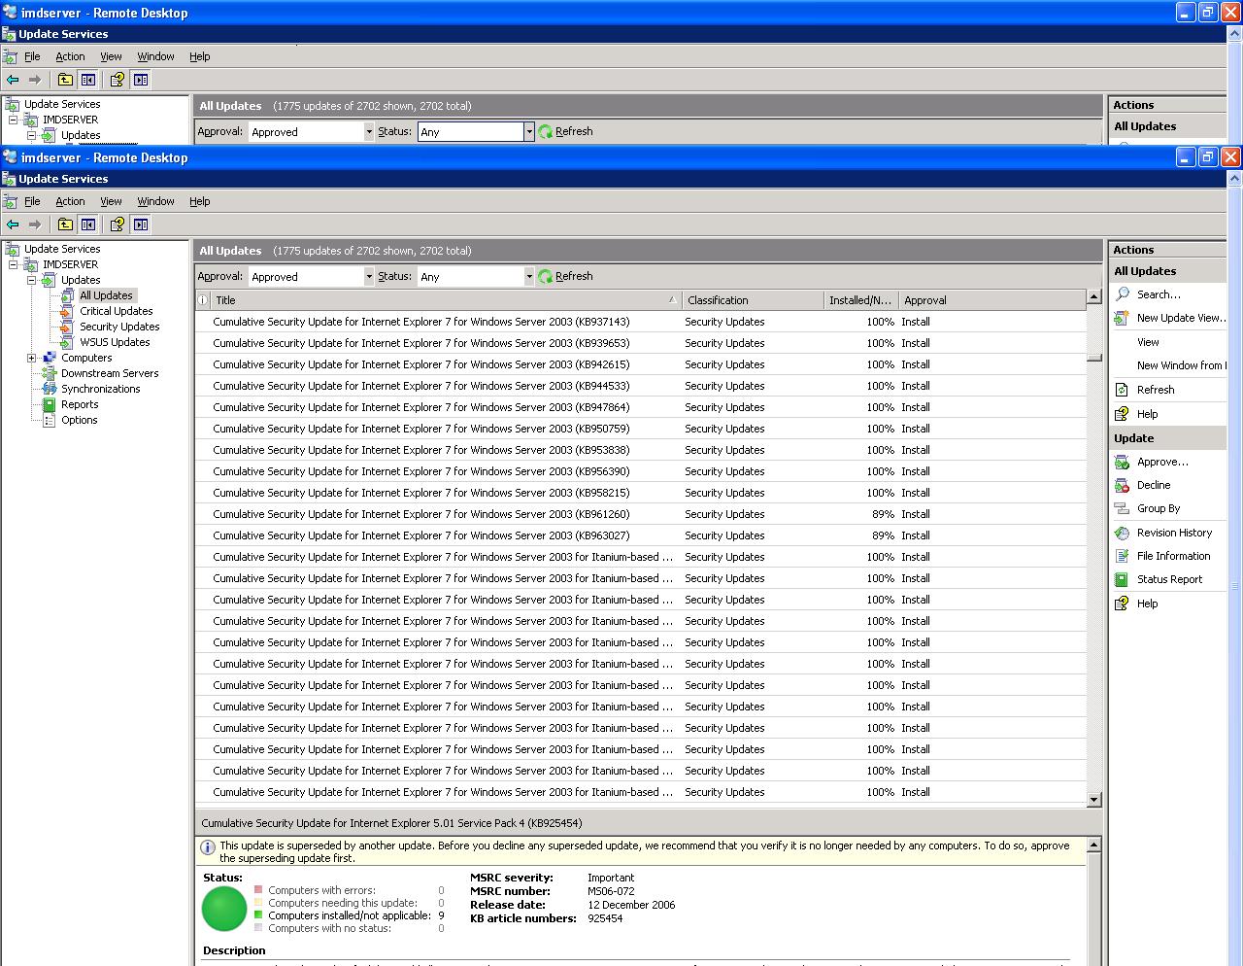The image size is (1243, 966).
Task: Open Action menu in front window
Action: point(70,201)
